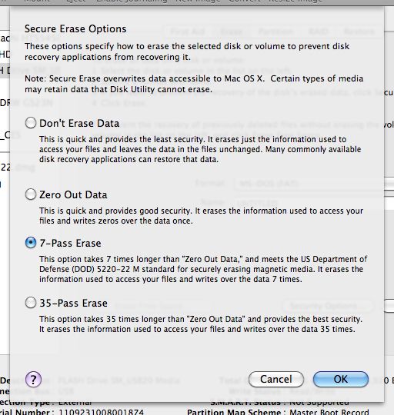The width and height of the screenshot is (394, 415).
Task: Open the dimmed Restore tab
Action: [359, 32]
